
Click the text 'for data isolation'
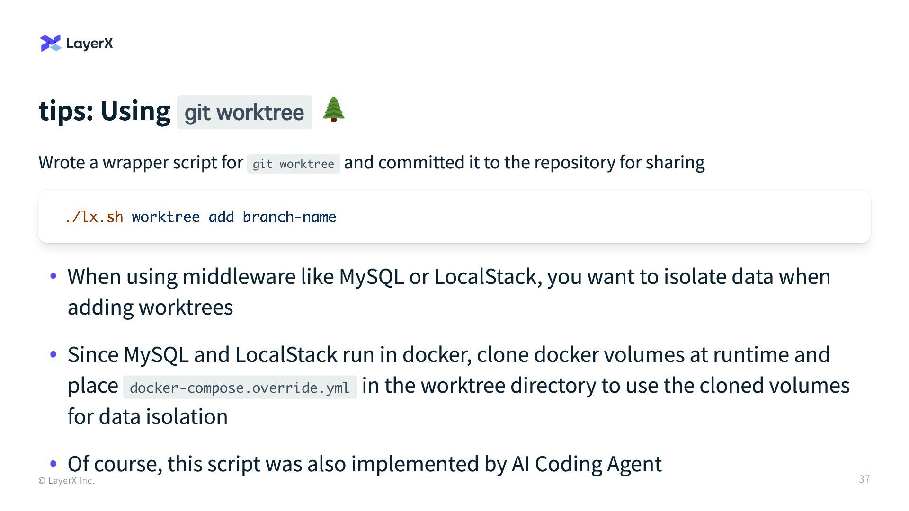click(147, 416)
